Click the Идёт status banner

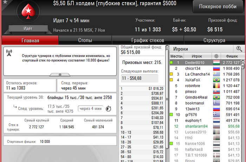tap(28, 28)
